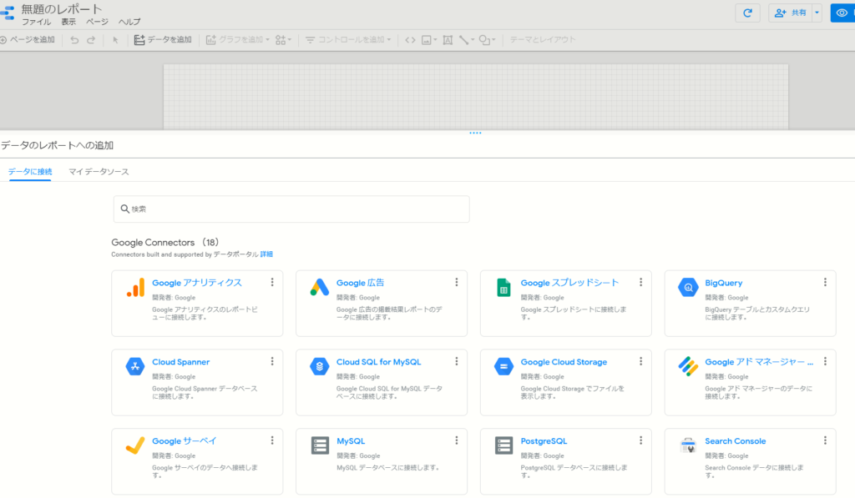Expand the share dropdown arrow
Viewport: 855px width, 498px height.
tap(817, 13)
